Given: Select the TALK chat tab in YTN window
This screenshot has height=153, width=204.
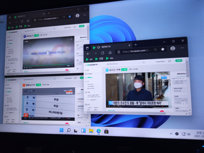Looking at the screenshot, I should (181, 74).
